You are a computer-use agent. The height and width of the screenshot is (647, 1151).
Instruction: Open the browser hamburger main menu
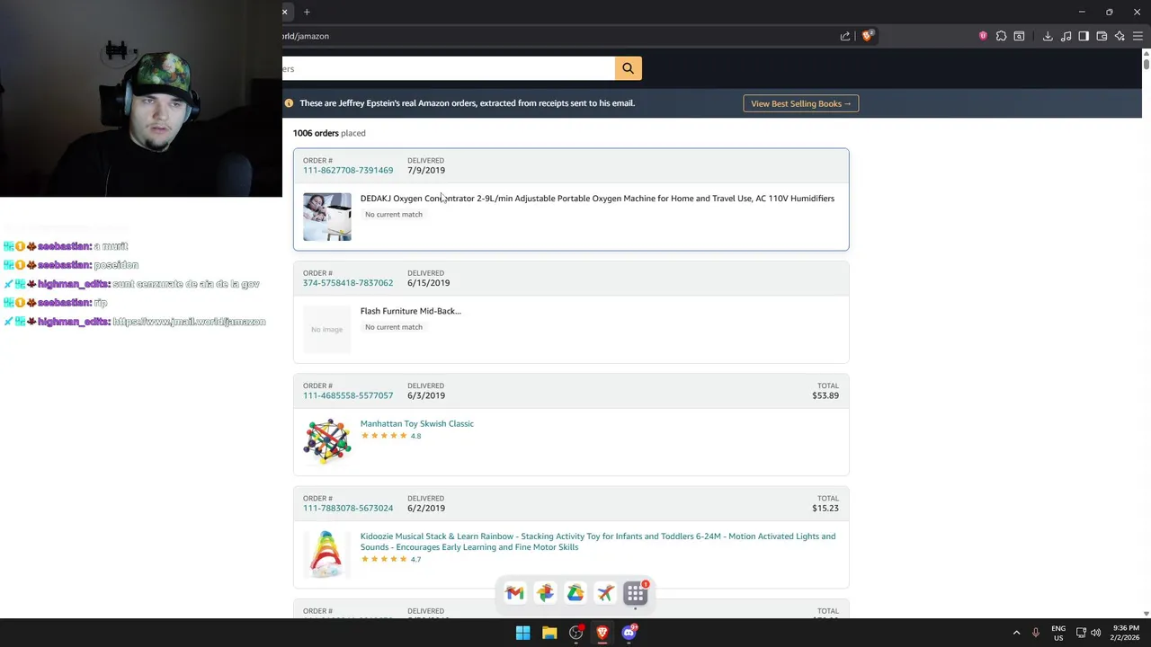(x=1138, y=36)
